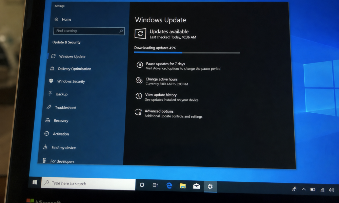Click the Cortana circle on taskbar
This screenshot has height=203, width=339.
(142, 185)
